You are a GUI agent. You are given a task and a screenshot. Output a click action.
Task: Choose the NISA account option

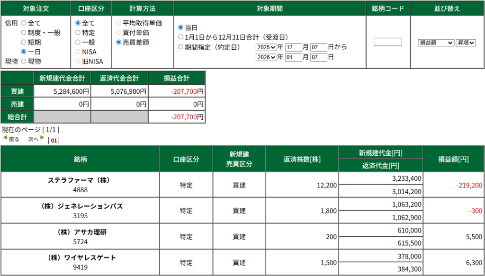pos(78,52)
